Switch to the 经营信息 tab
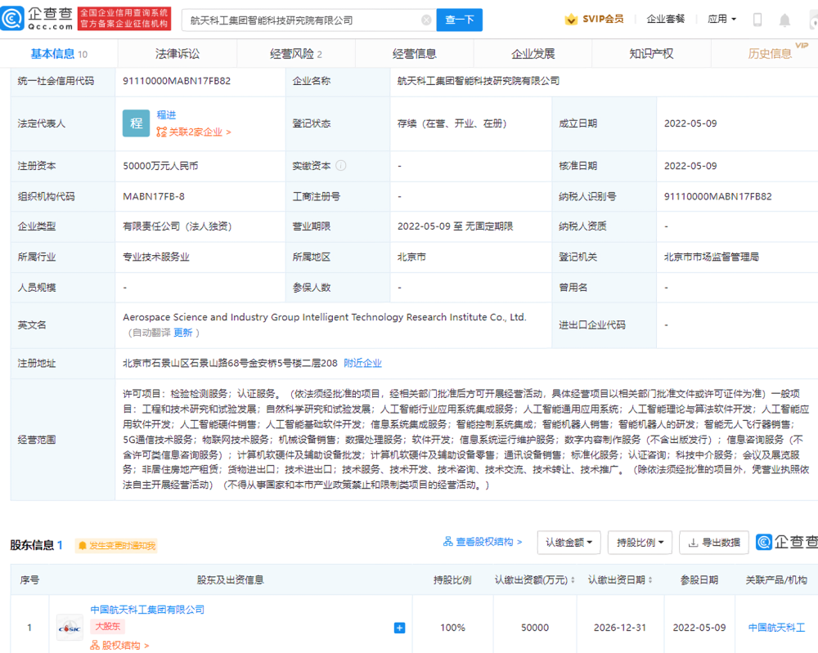This screenshot has width=818, height=653. [414, 54]
